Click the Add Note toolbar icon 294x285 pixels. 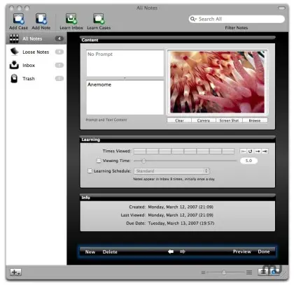click(41, 19)
